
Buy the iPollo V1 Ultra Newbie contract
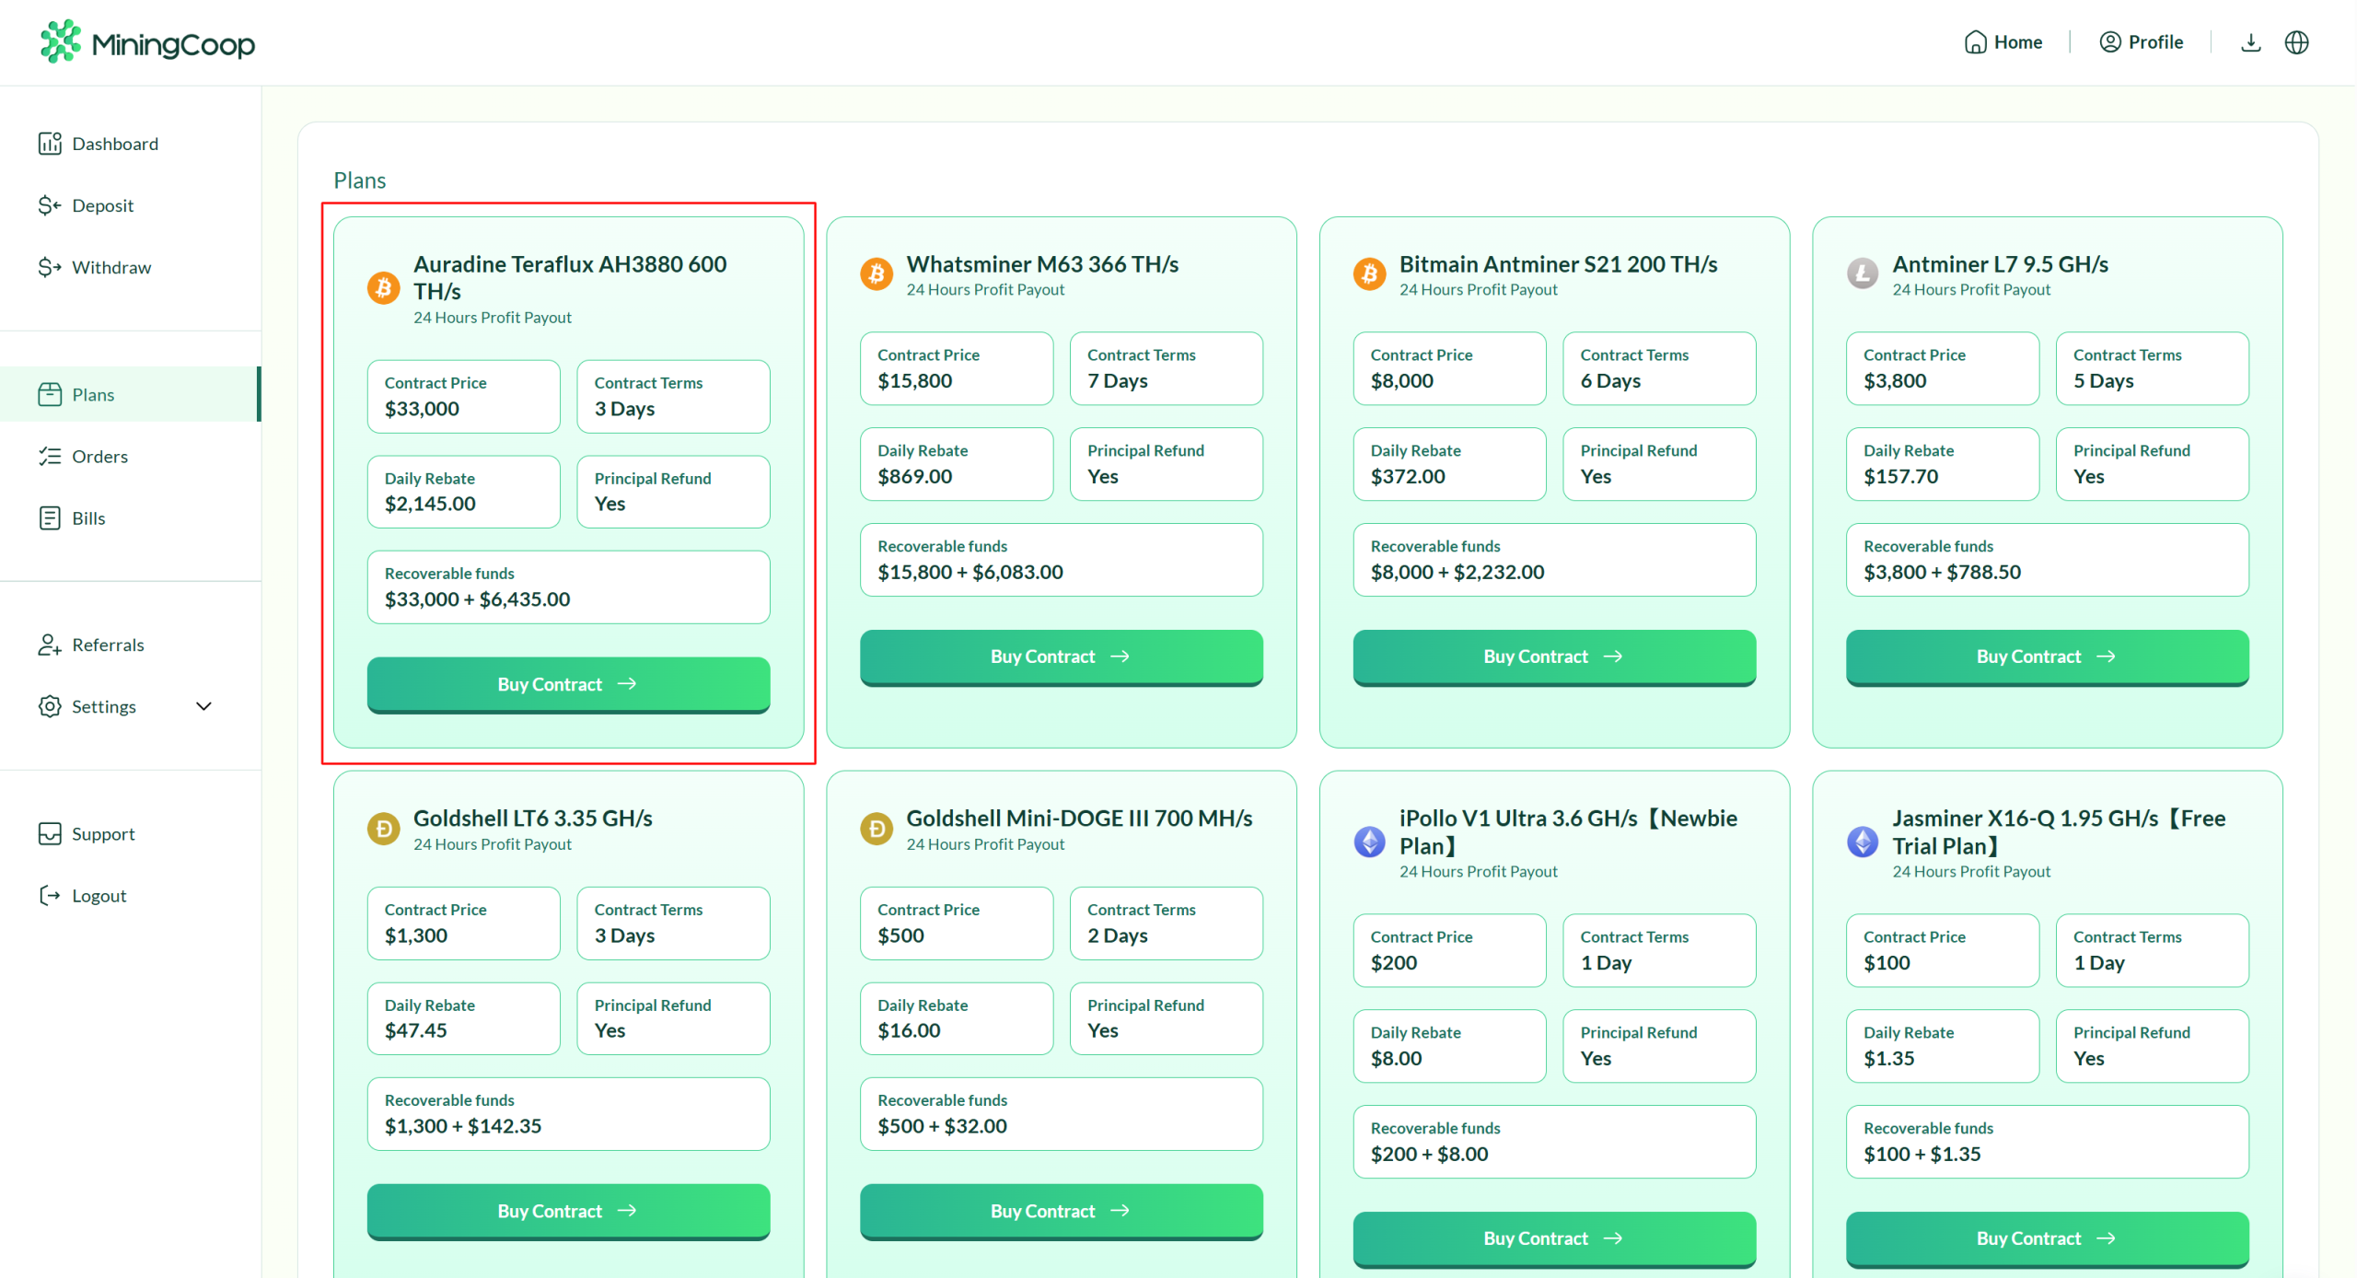1554,1239
